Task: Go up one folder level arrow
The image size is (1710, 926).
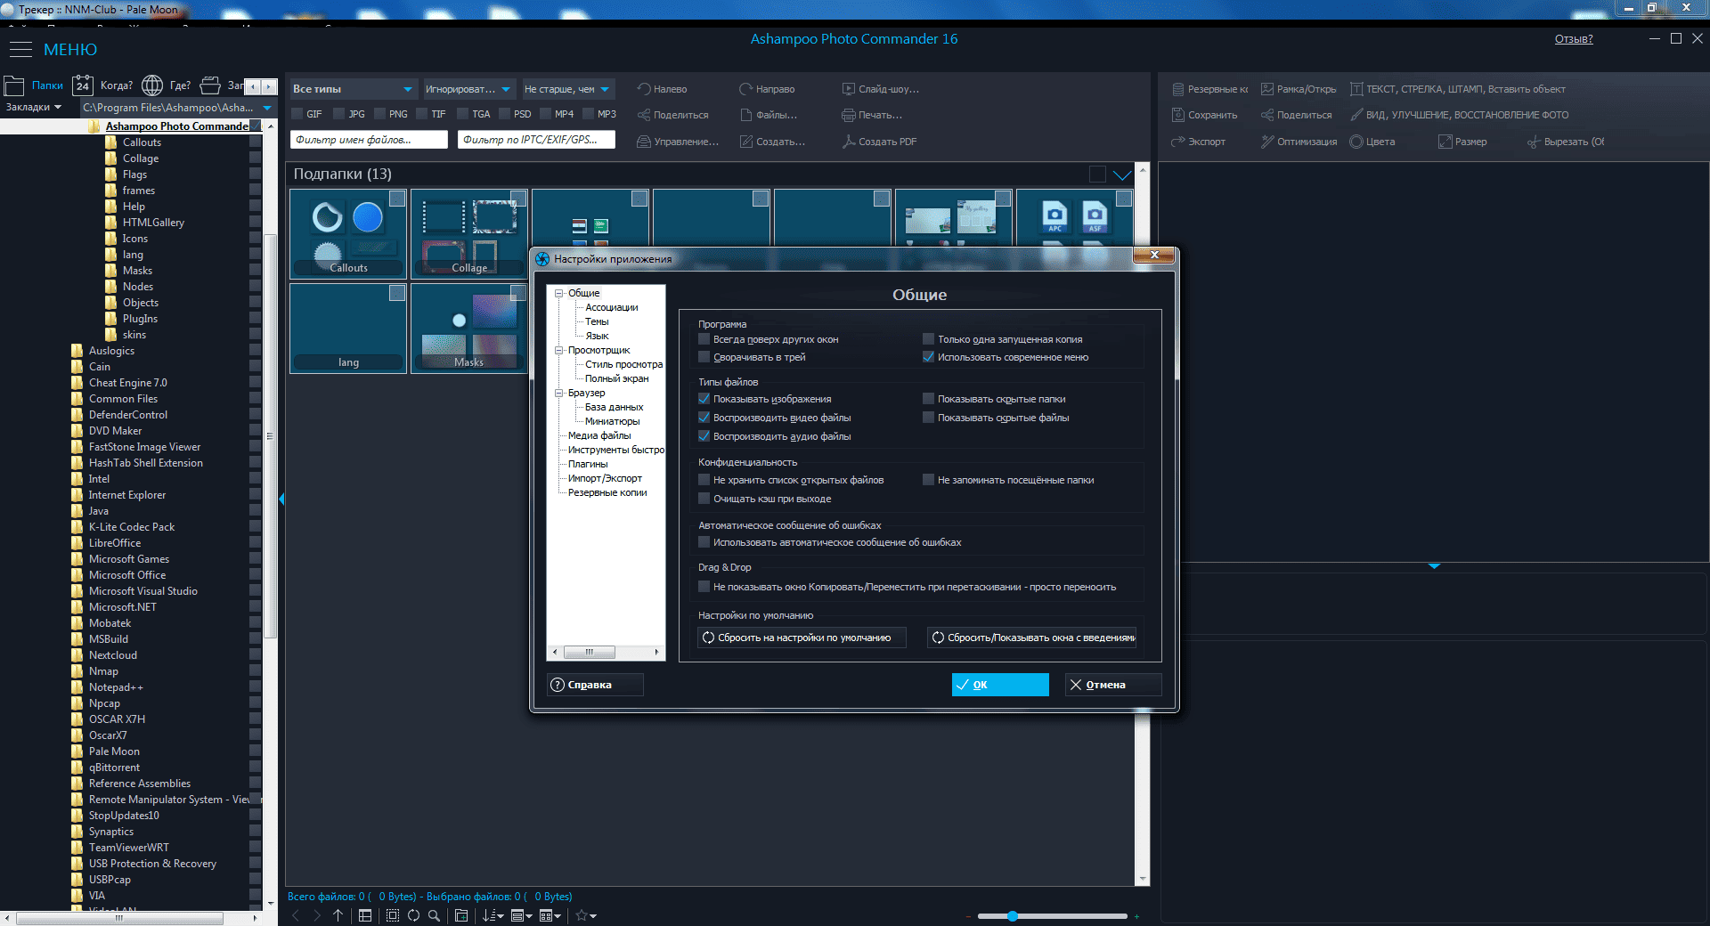Action: (x=338, y=915)
